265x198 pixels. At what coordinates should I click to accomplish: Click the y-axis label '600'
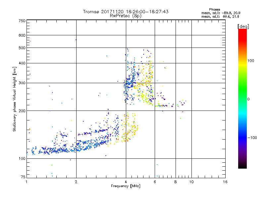point(22,35)
